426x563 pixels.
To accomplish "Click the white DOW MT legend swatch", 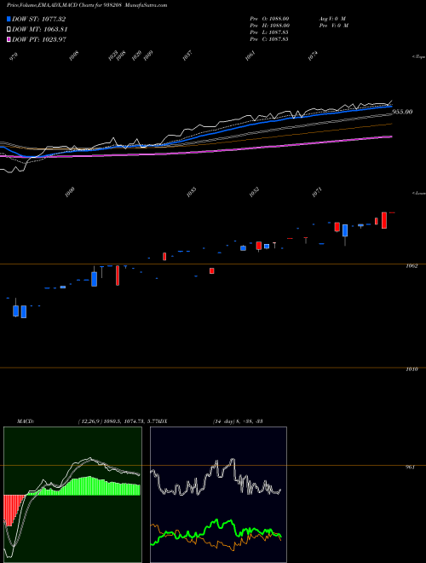I will coord(9,30).
